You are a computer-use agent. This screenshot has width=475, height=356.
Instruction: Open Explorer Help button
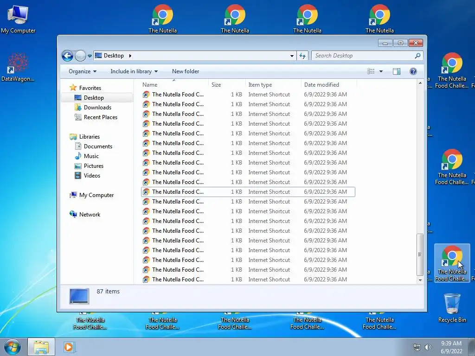tap(413, 71)
